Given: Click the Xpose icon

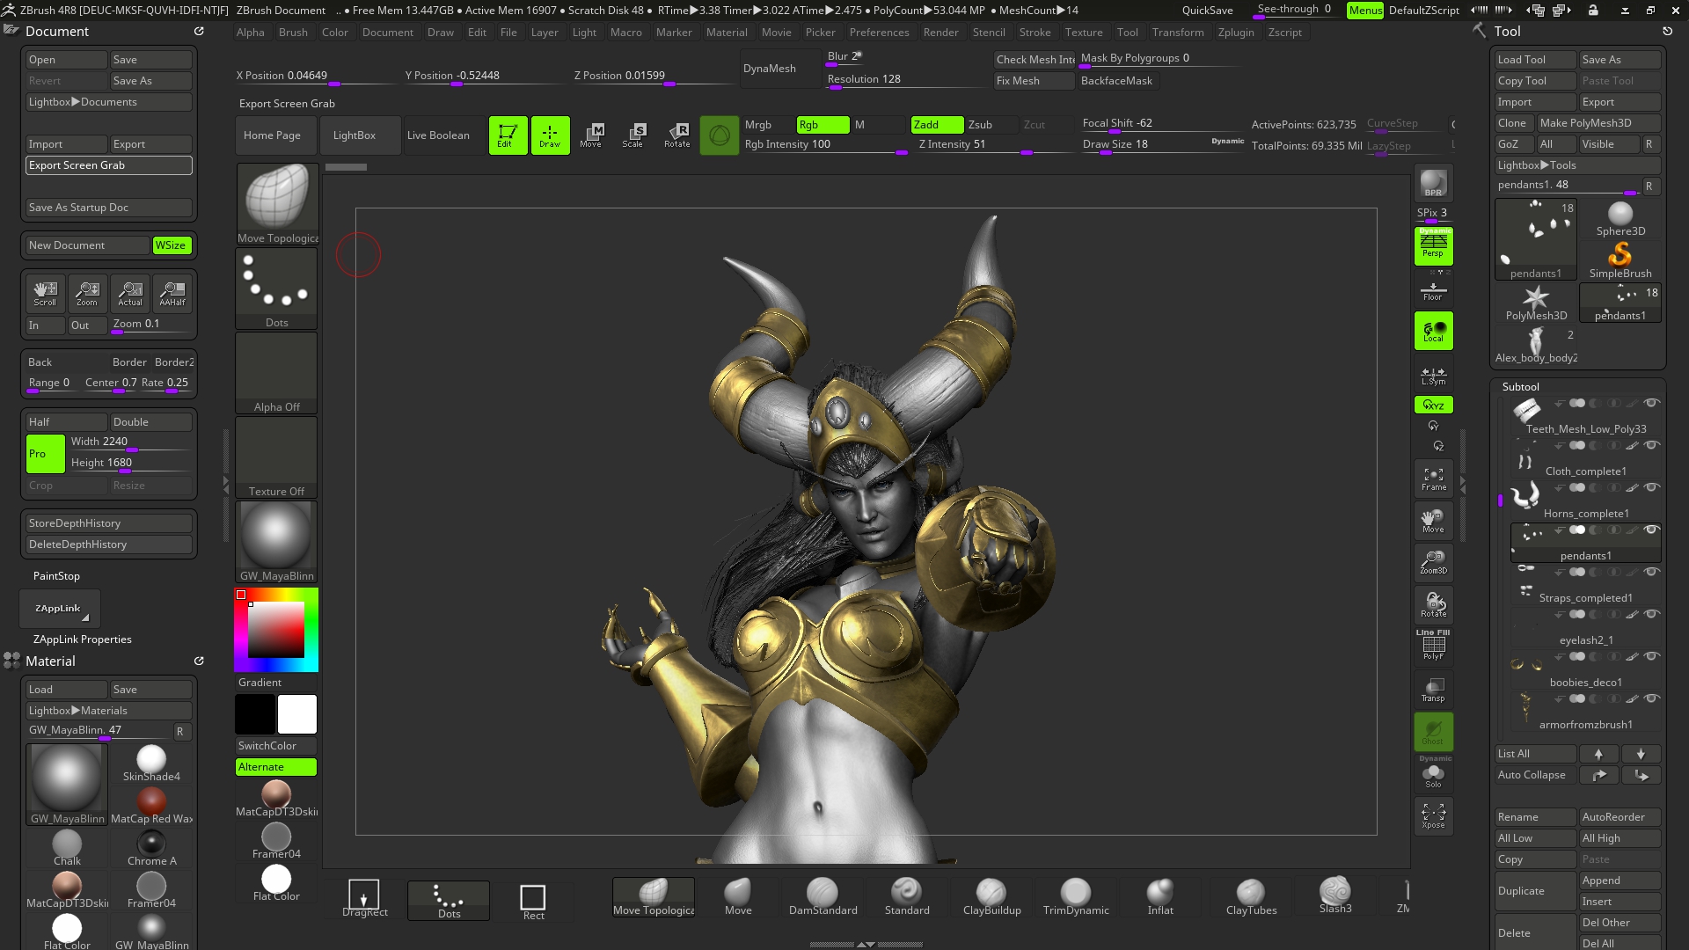Looking at the screenshot, I should pos(1433,816).
